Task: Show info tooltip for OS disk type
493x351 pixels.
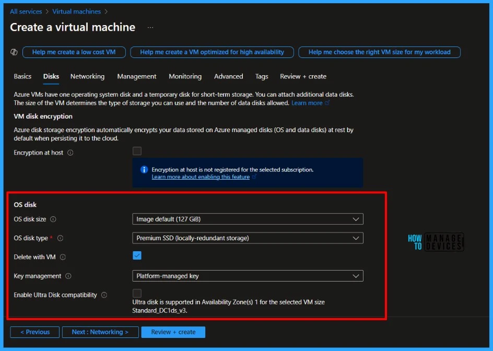Action: 61,238
